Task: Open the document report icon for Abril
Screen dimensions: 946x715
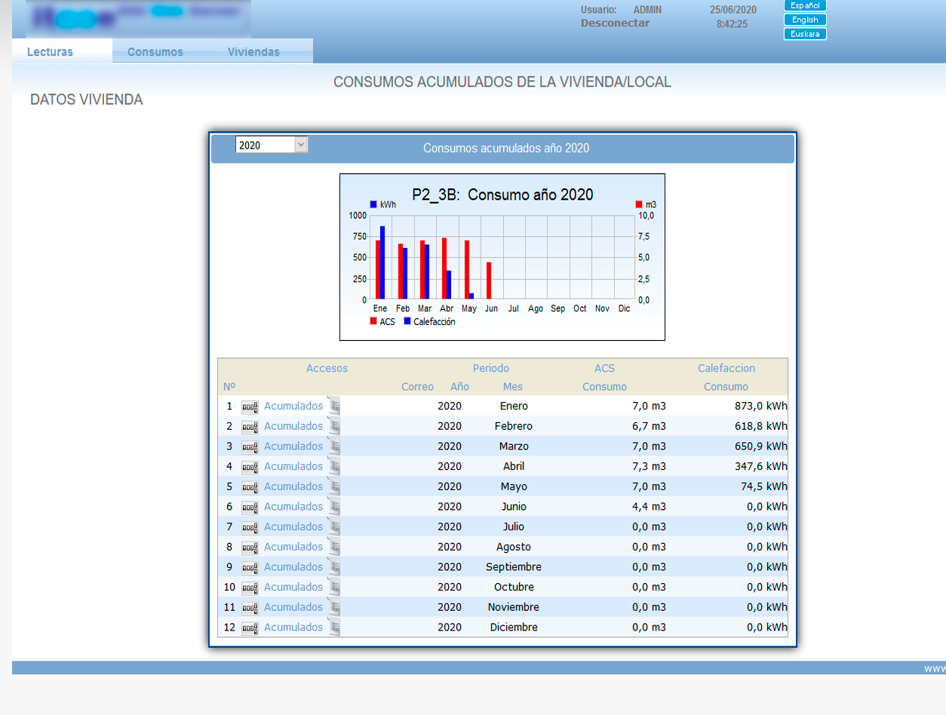Action: 334,466
